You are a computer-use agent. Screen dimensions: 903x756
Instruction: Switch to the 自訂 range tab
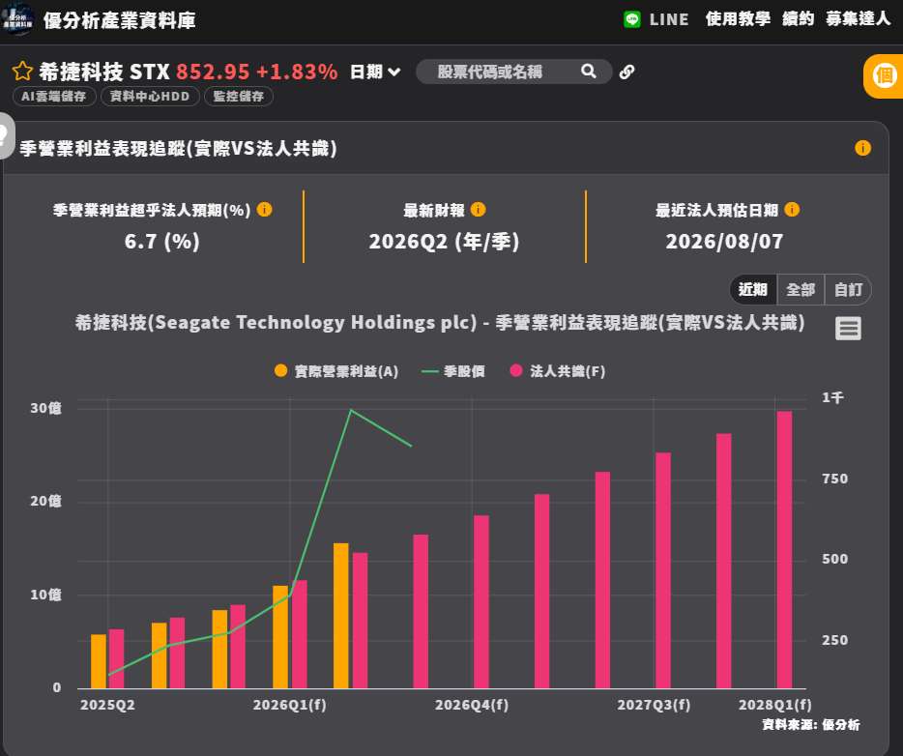click(848, 289)
